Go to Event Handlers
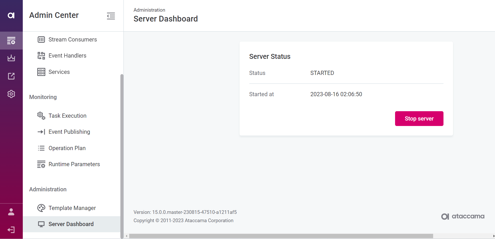The image size is (495, 239). 67,55
